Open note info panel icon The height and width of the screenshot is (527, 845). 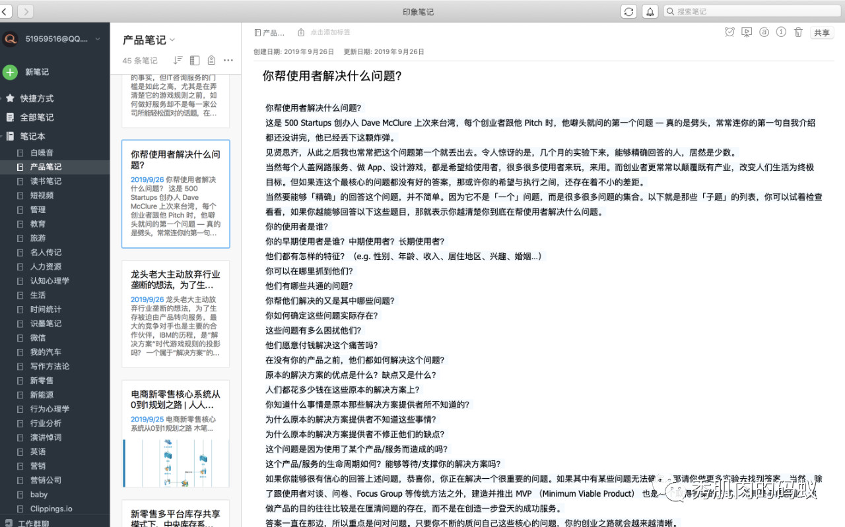coord(781,32)
